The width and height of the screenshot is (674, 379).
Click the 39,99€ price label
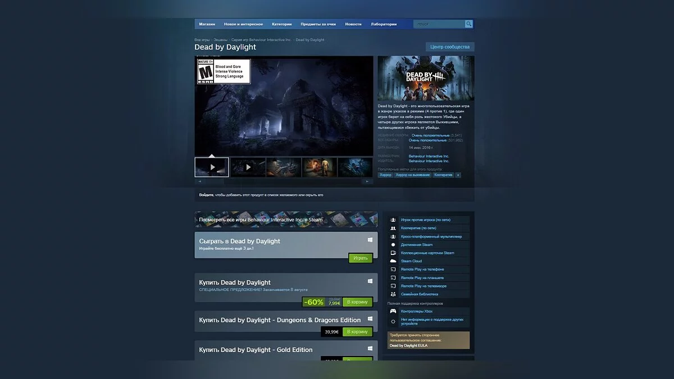[x=332, y=332]
